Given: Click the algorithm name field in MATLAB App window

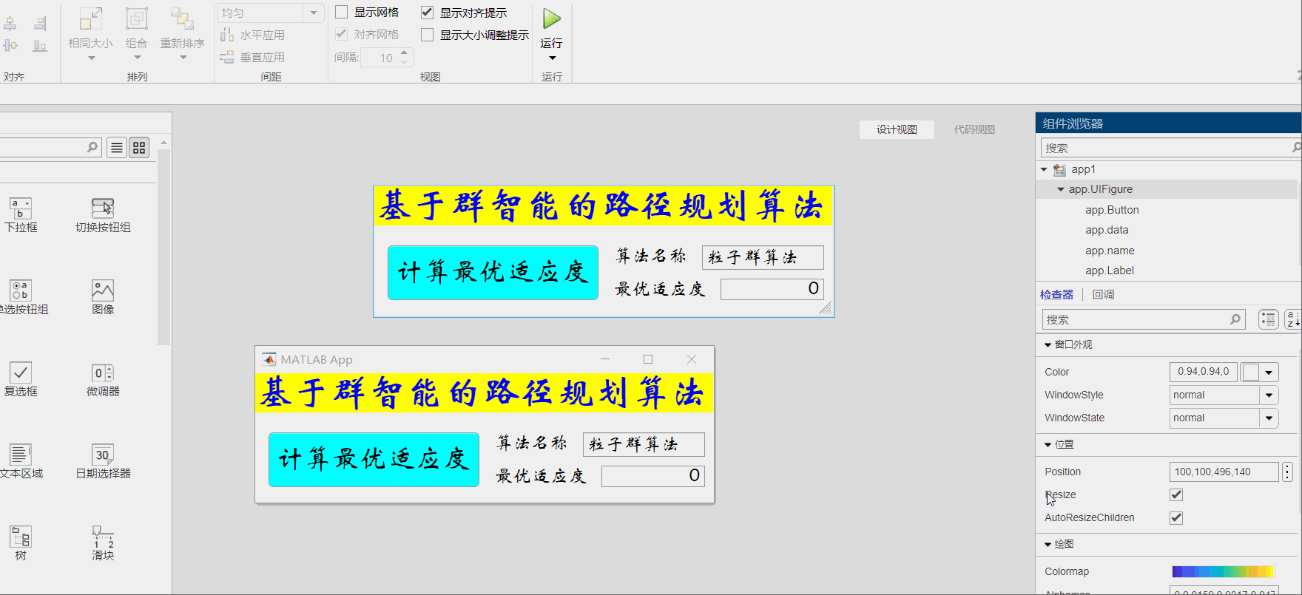Looking at the screenshot, I should pos(644,444).
